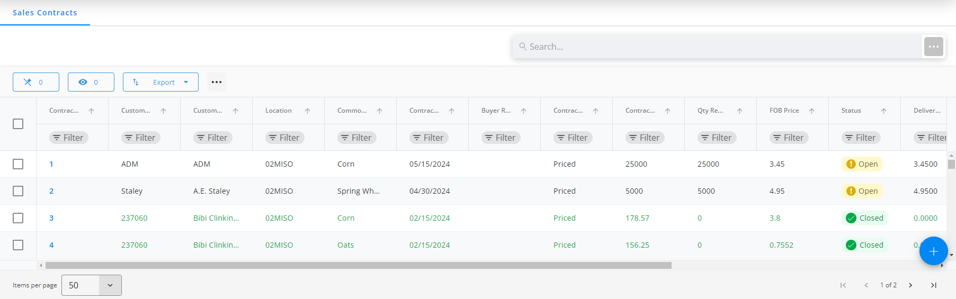Open Filter under FOB Price column

coord(789,138)
